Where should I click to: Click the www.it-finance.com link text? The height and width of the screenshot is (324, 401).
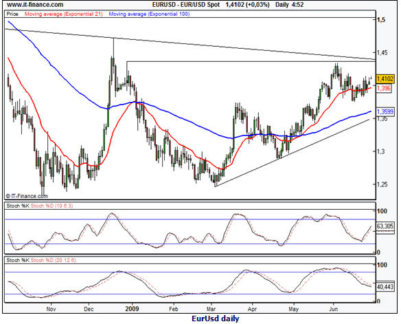(x=35, y=5)
